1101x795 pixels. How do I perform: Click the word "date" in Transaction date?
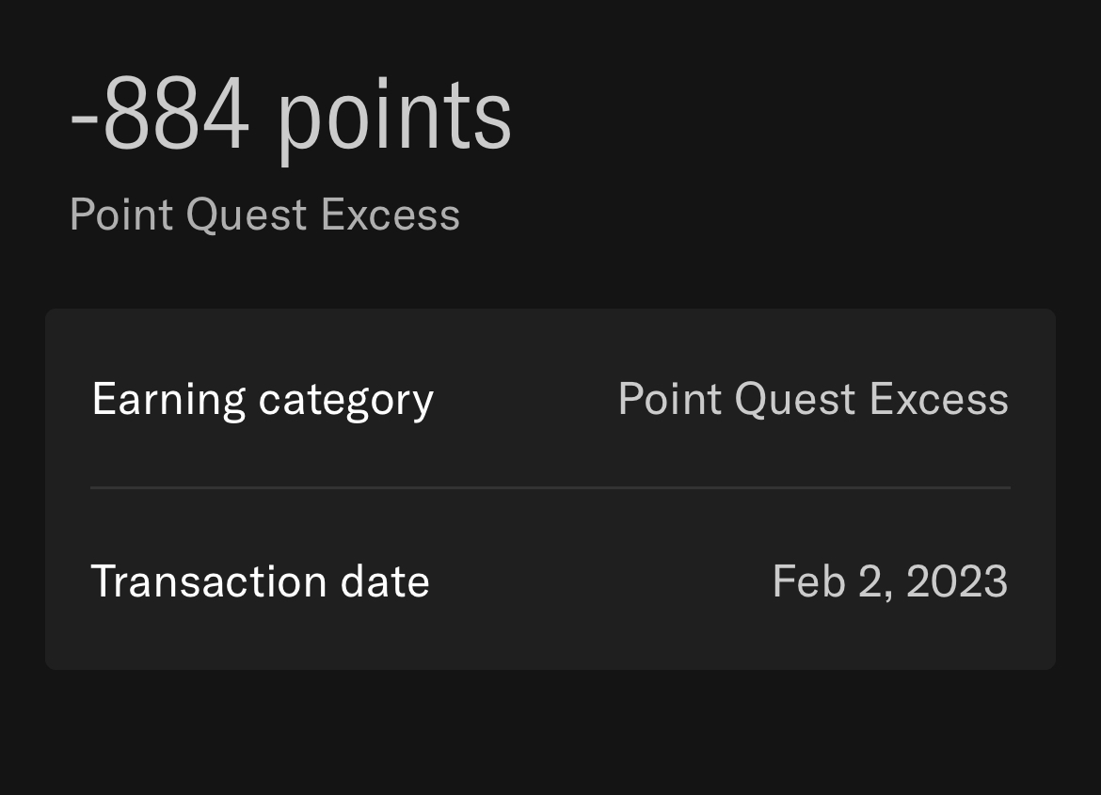(385, 580)
